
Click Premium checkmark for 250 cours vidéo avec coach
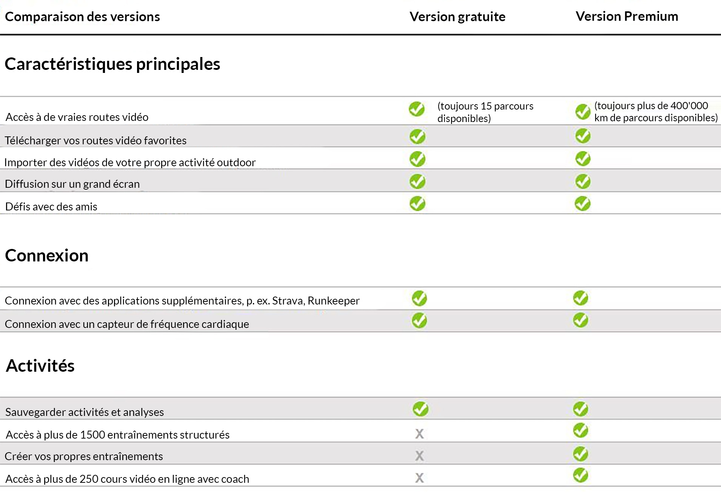tap(581, 475)
